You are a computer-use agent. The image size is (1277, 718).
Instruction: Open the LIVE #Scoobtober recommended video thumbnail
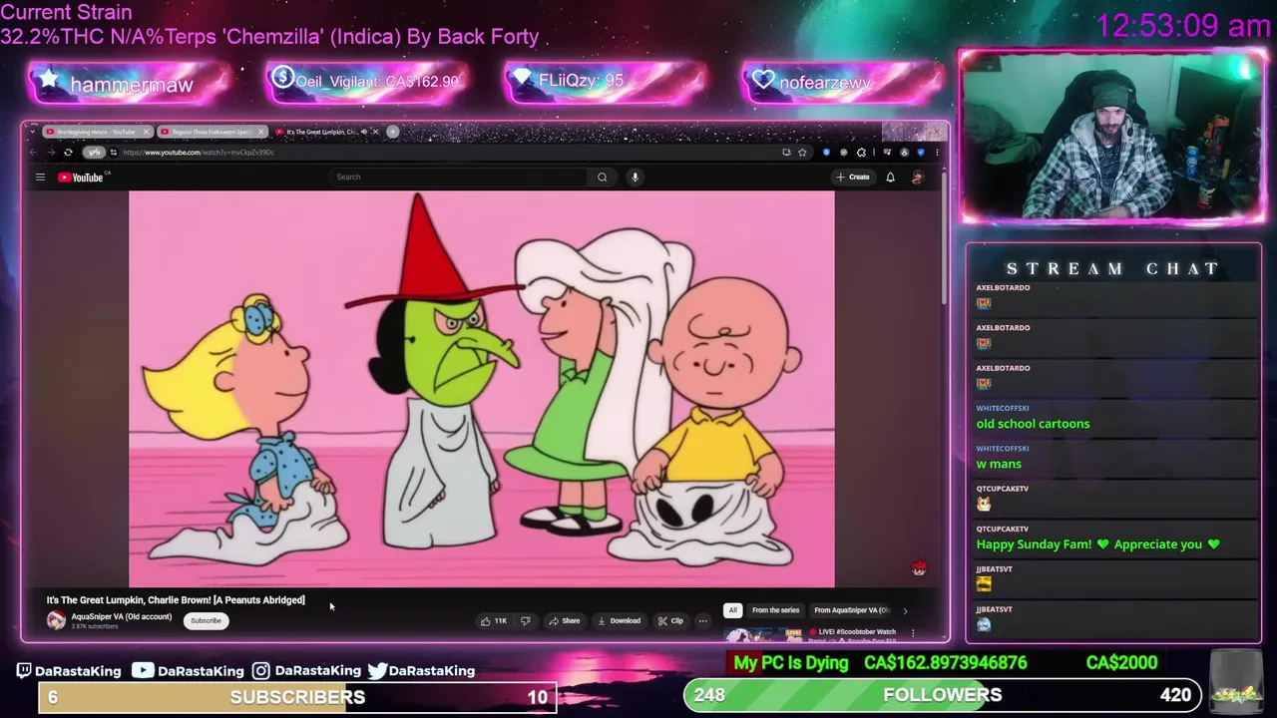click(x=764, y=634)
